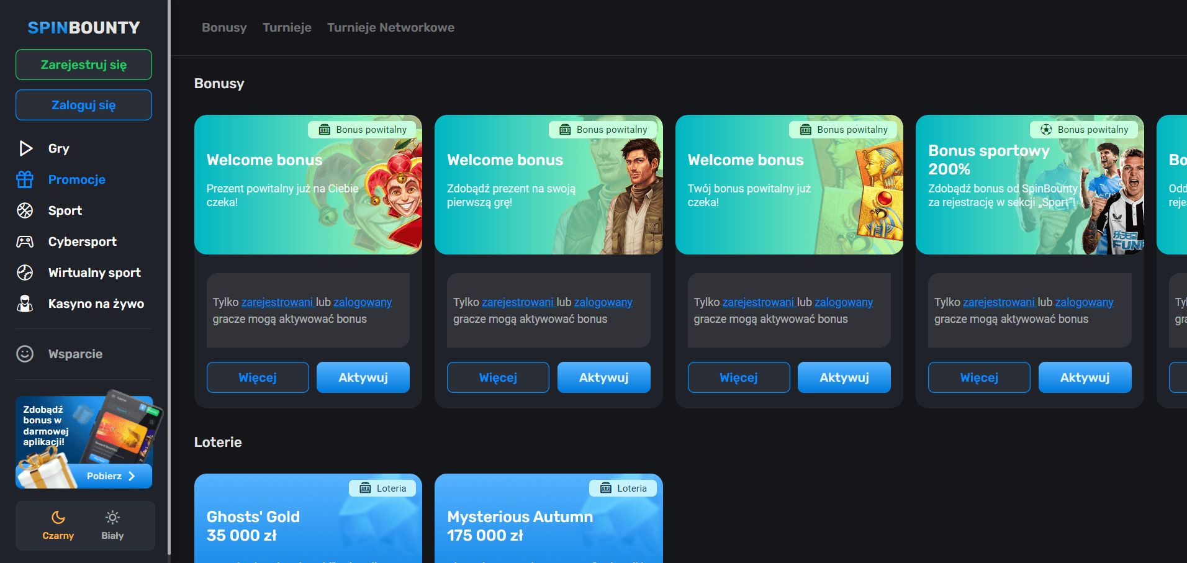Click the Loterie section heading
Image resolution: width=1187 pixels, height=563 pixels.
pos(218,442)
